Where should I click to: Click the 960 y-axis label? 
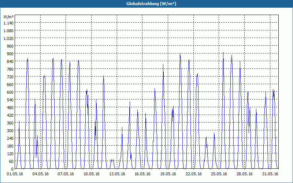(x=10, y=46)
